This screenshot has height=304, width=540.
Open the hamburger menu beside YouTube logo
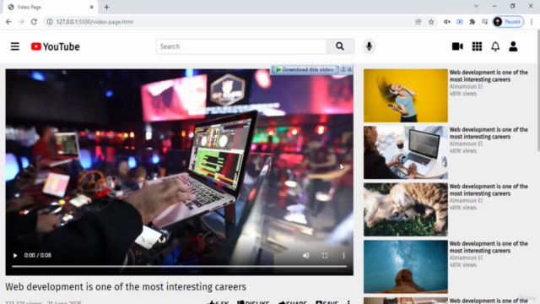pyautogui.click(x=15, y=46)
